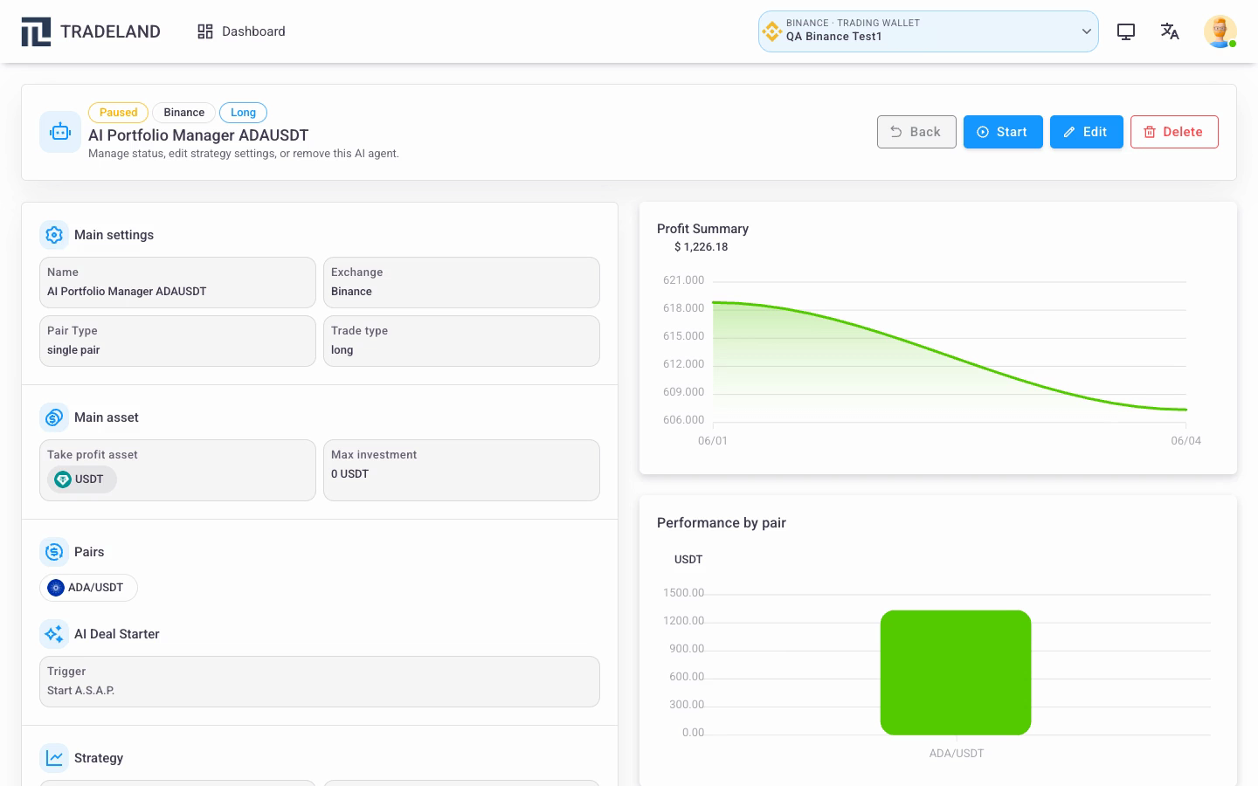Viewport: 1258px width, 786px height.
Task: Expand the Binance trading wallet dropdown
Action: point(928,31)
